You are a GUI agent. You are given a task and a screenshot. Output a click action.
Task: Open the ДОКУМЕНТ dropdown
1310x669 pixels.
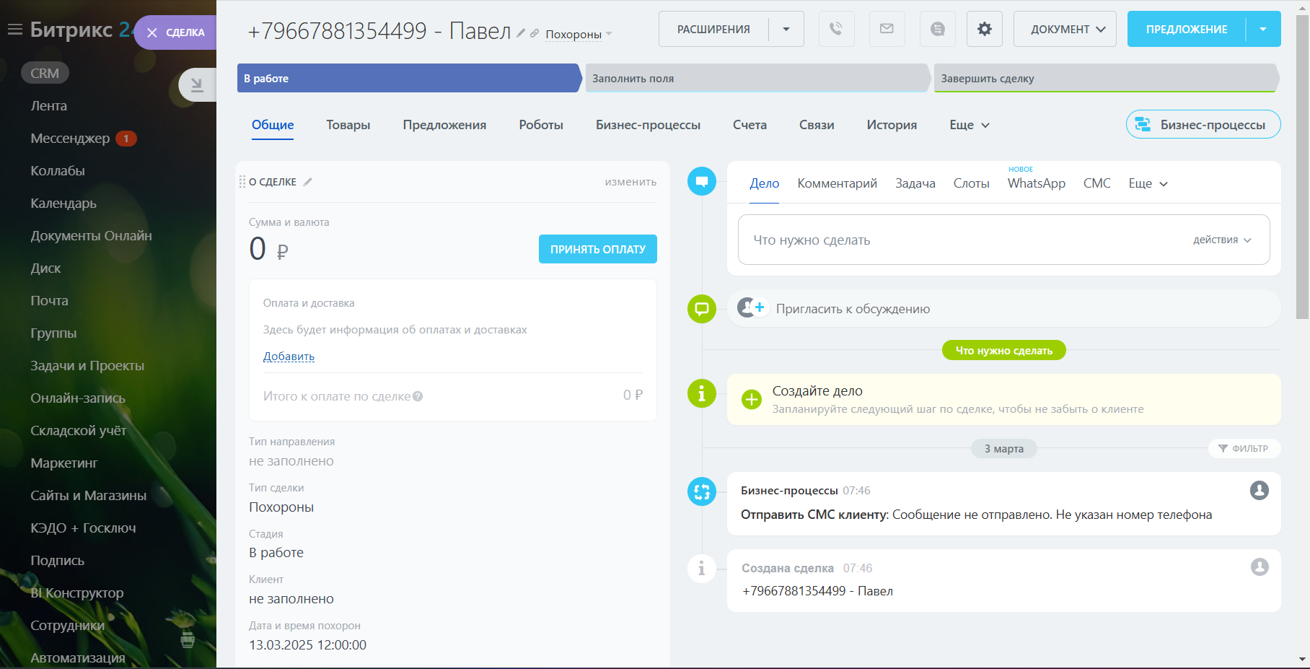[x=1065, y=29]
